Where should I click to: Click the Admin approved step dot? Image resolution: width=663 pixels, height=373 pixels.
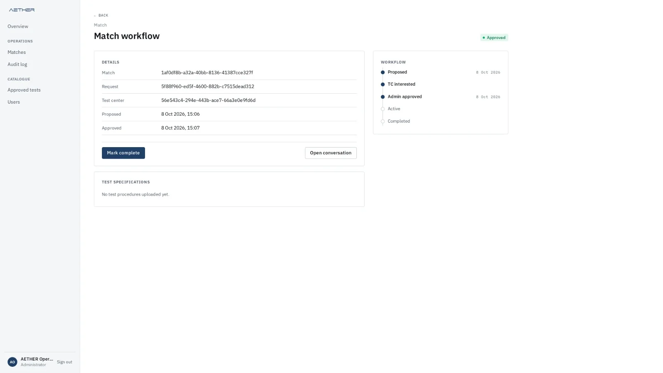pos(382,97)
